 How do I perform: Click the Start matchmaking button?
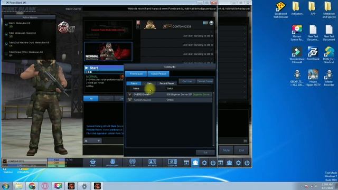point(104,68)
